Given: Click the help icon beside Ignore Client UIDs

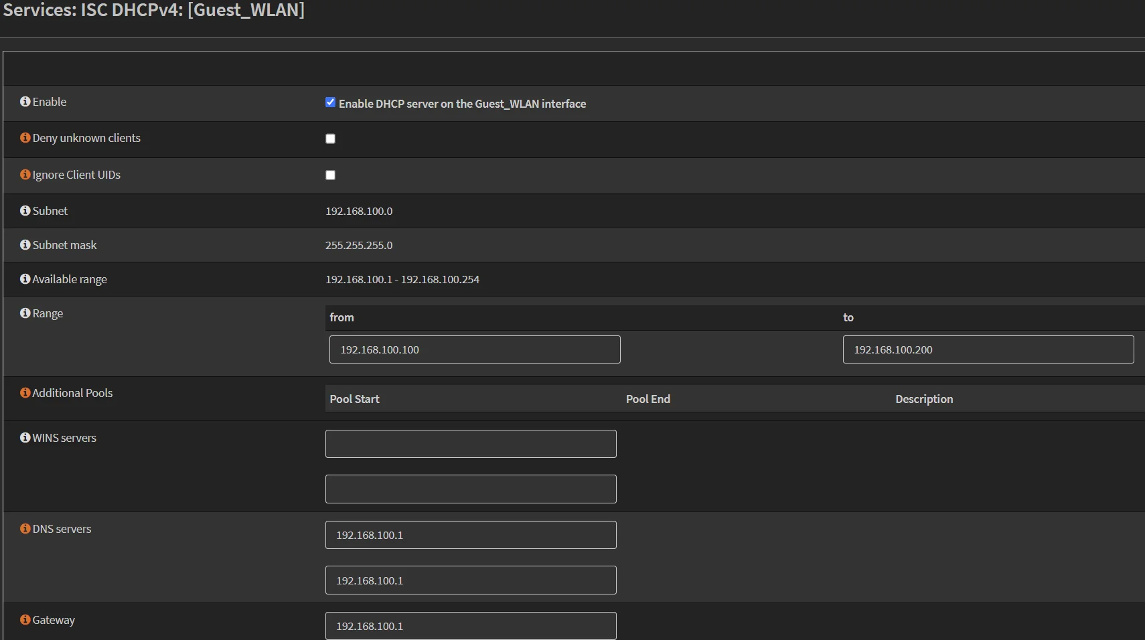Looking at the screenshot, I should (25, 175).
